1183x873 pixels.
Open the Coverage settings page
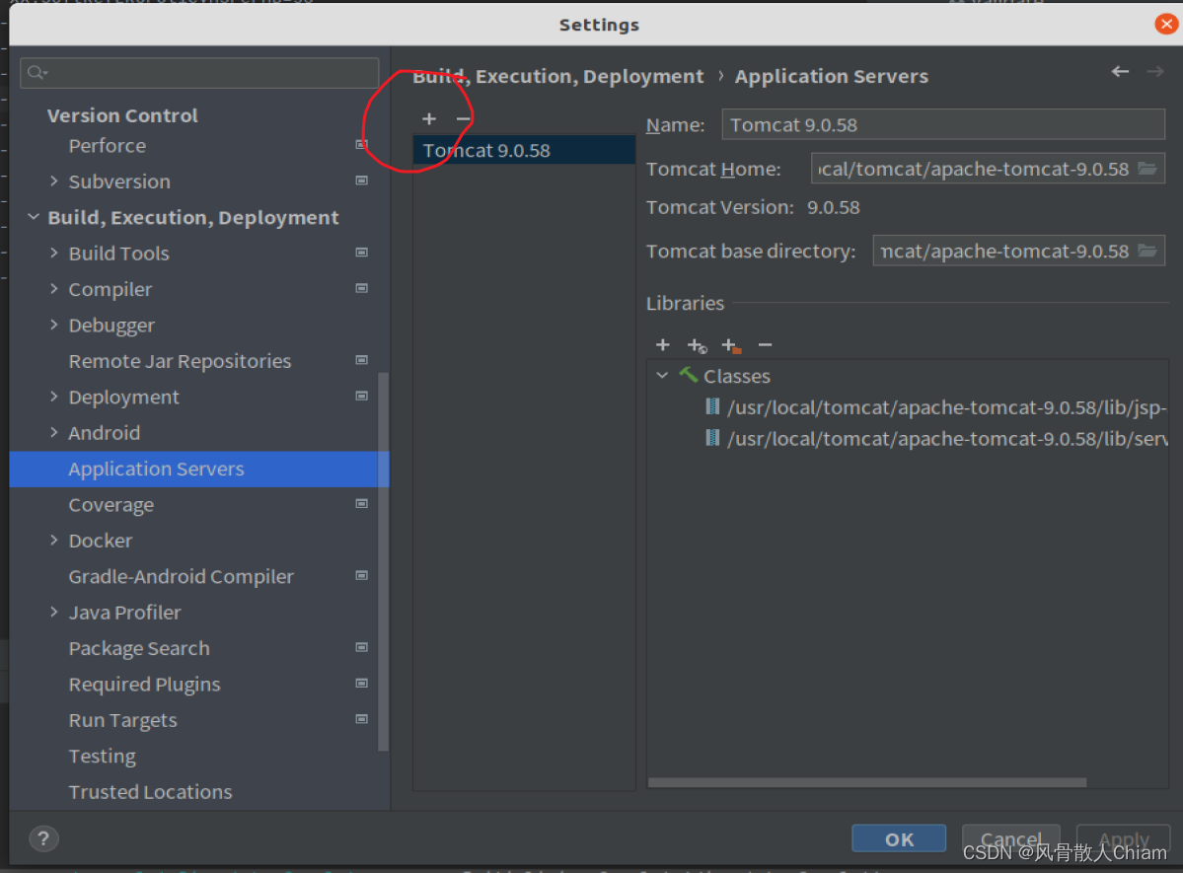tap(111, 505)
